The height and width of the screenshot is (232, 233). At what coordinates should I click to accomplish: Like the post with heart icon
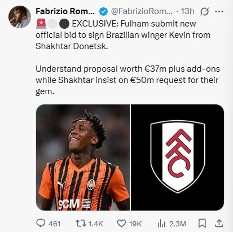tap(121, 224)
